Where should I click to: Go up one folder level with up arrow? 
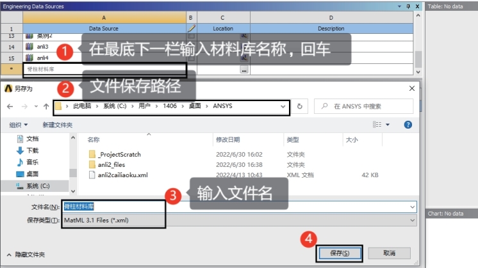46,106
